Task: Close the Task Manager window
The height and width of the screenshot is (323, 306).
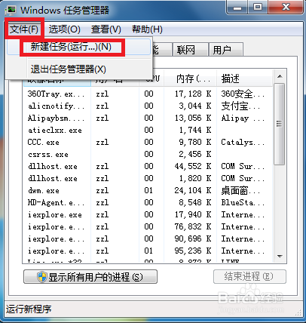Action: tap(285, 8)
